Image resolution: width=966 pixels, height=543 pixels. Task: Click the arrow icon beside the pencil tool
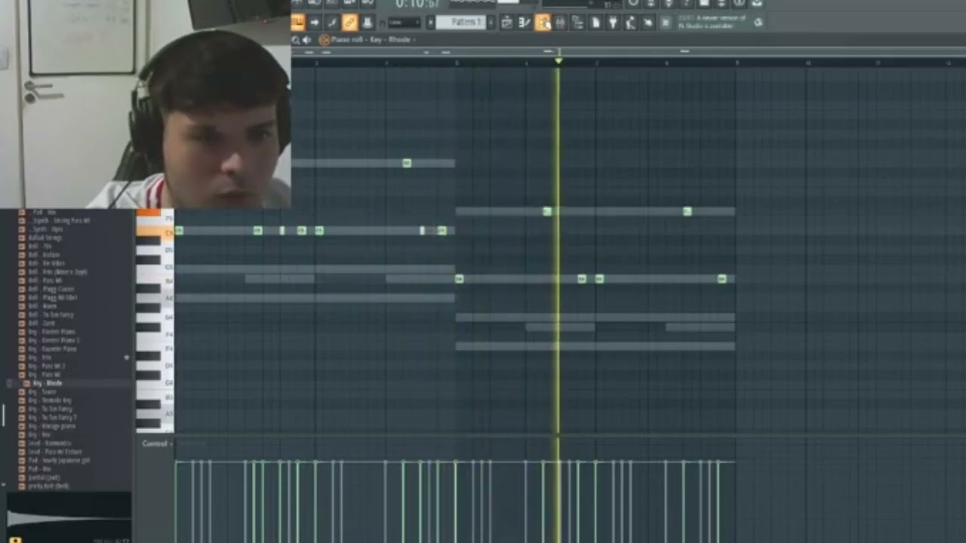(315, 23)
